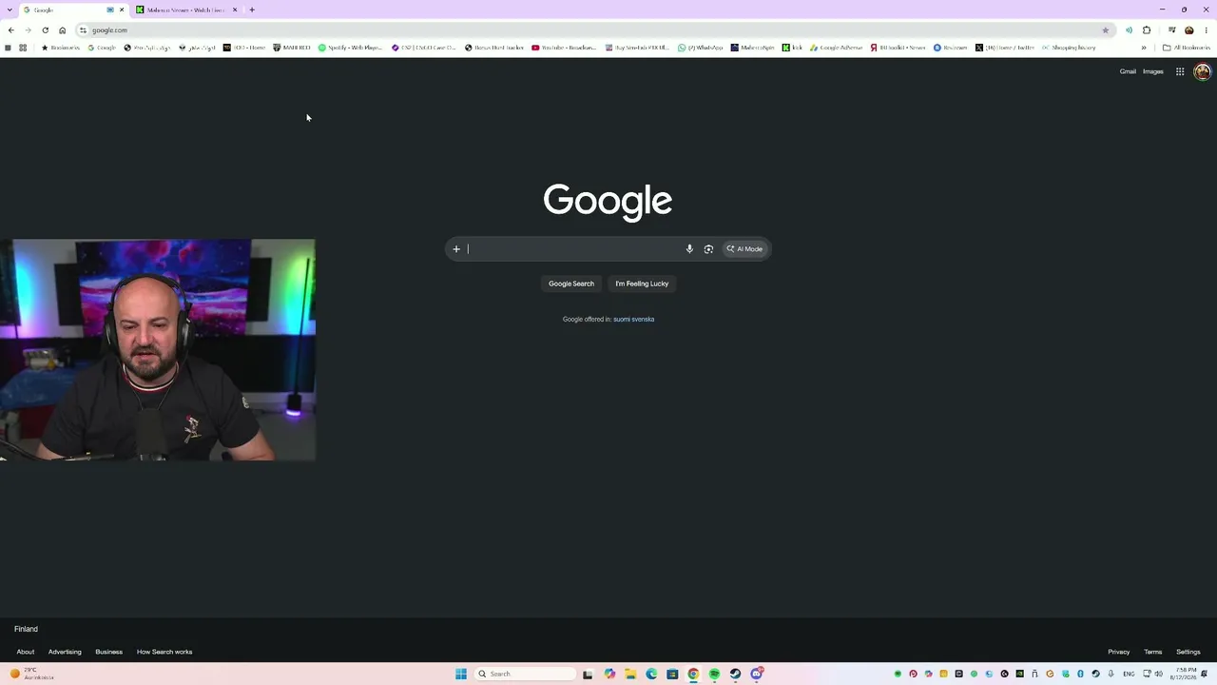Switch Google language to suomi
Image resolution: width=1217 pixels, height=685 pixels.
(x=623, y=320)
